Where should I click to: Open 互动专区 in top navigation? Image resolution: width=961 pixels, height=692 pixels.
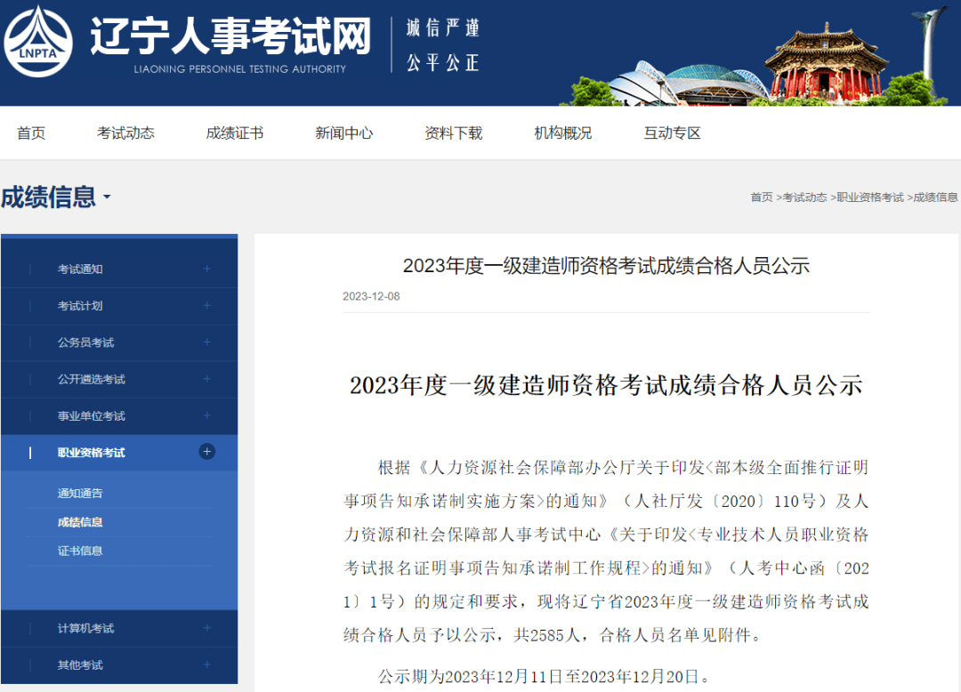672,133
